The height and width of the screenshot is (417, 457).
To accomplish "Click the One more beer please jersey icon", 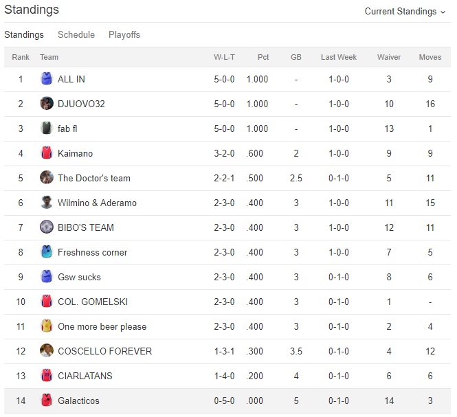I will pos(47,326).
